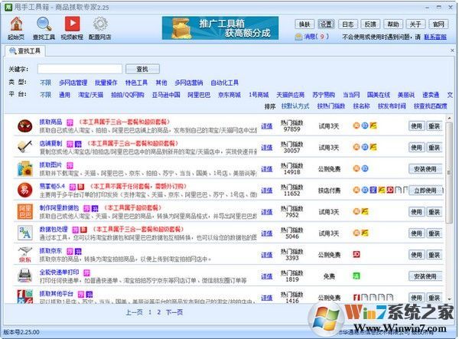
Task: Close the 查找工具 tab panel
Action: 452,51
